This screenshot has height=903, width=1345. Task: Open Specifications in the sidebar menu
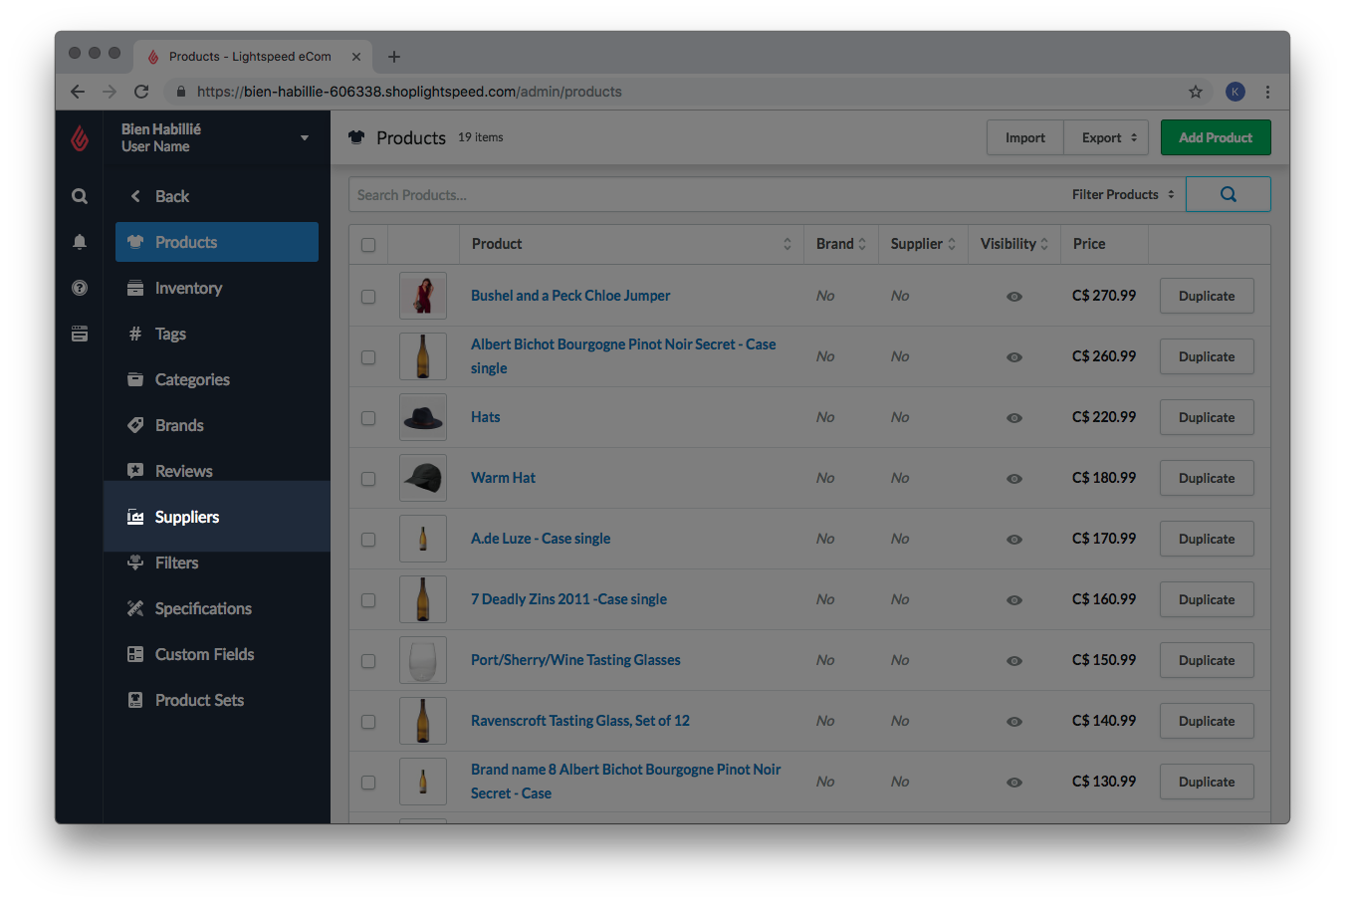point(217,608)
